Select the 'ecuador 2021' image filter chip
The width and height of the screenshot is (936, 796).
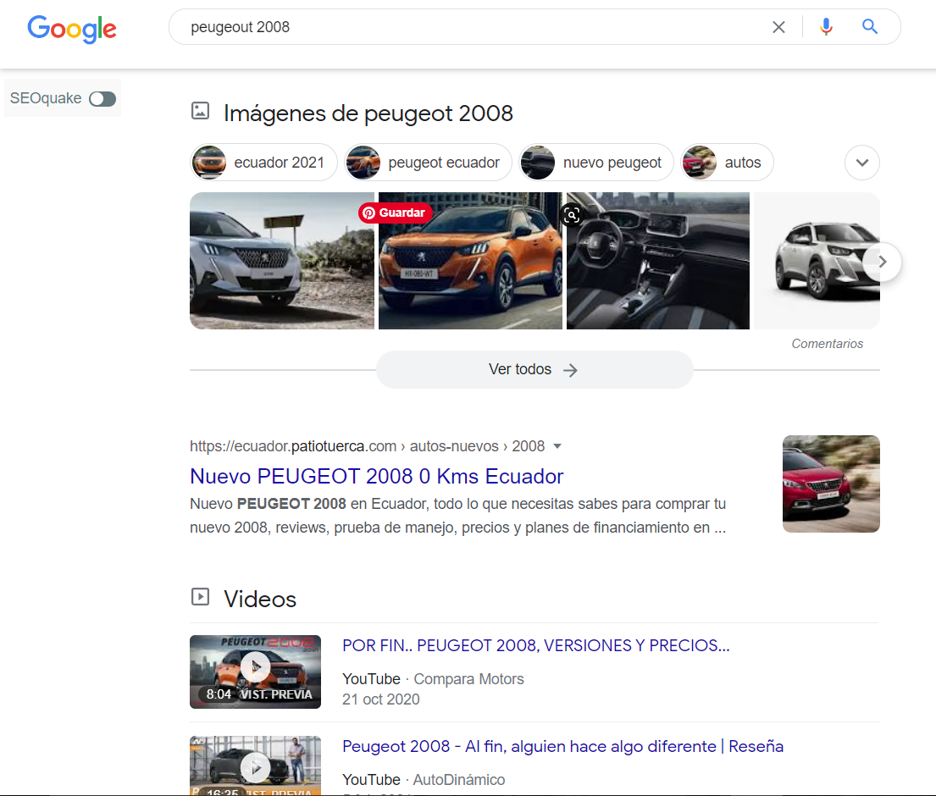[263, 163]
